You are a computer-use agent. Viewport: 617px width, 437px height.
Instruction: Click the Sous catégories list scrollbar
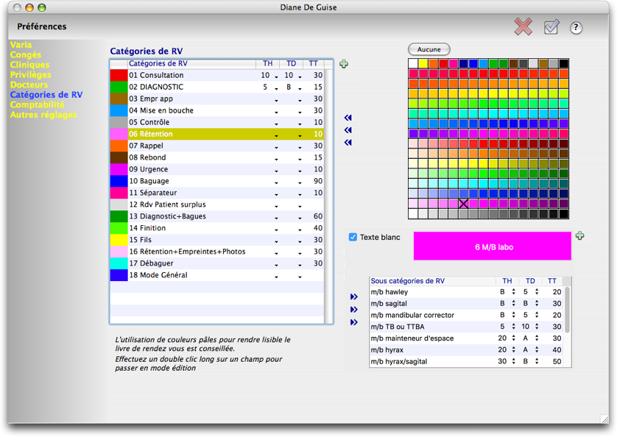(568, 310)
